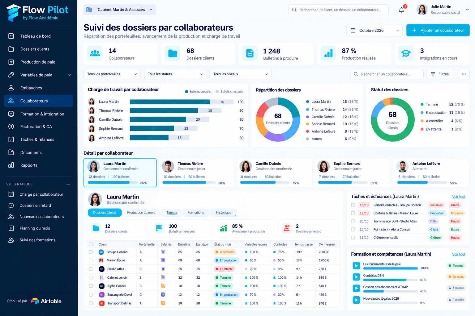Open the Dossiers clients folder icon
Screen dimensions: 475x316
tap(11, 49)
